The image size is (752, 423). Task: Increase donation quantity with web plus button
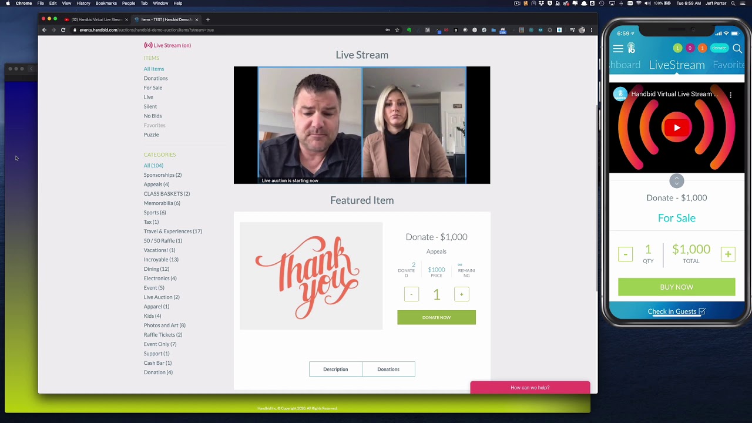point(462,294)
